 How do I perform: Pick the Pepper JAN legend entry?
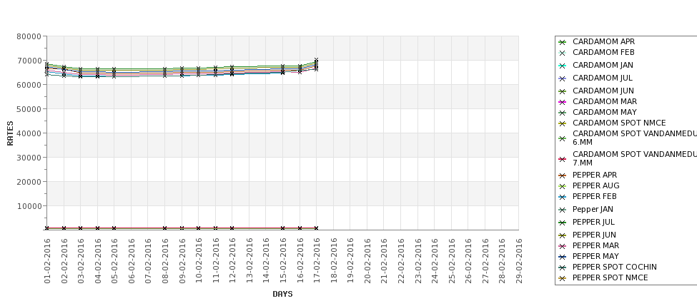click(593, 210)
